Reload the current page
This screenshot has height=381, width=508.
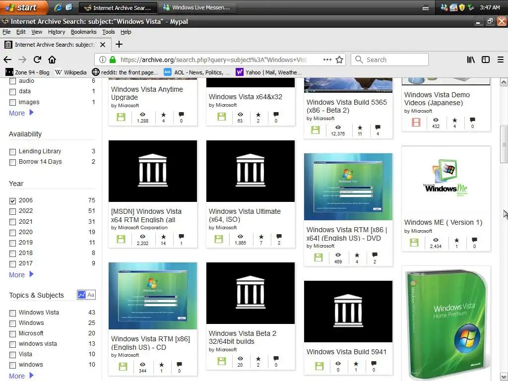(x=37, y=60)
